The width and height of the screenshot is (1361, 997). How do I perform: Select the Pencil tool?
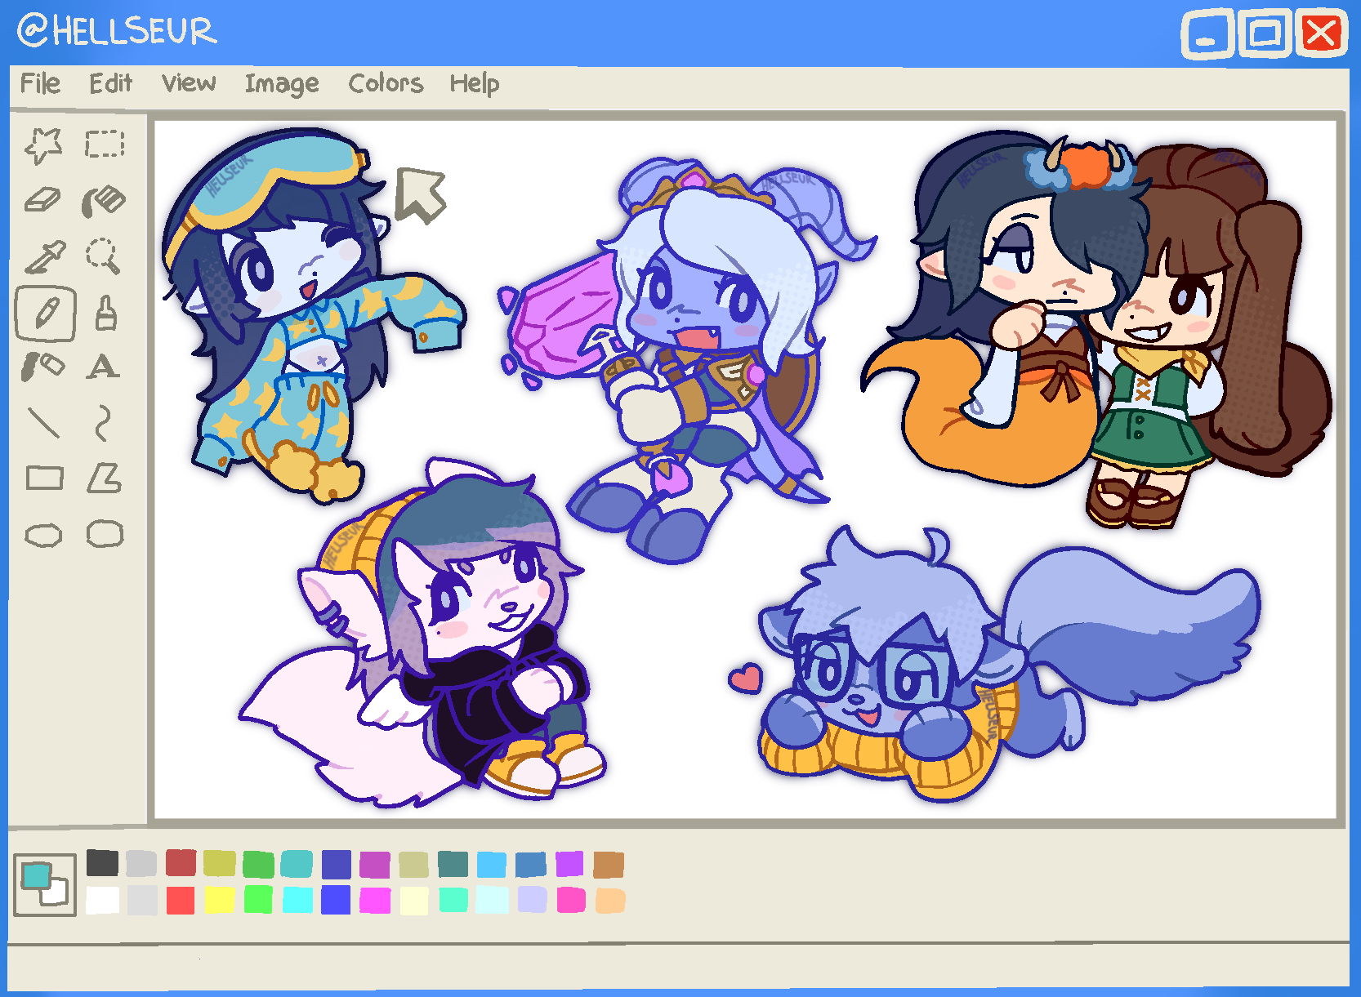pos(45,314)
